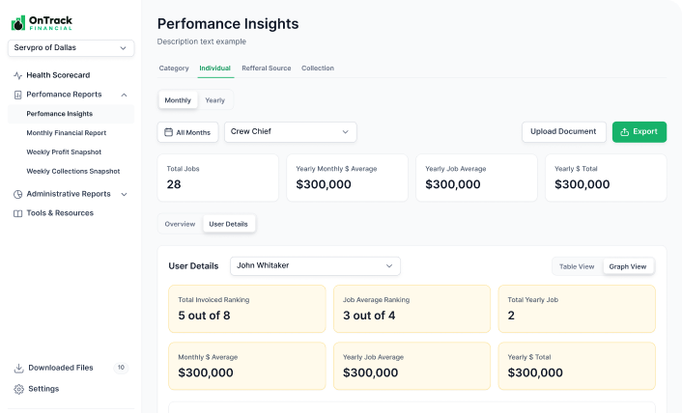Open the Crew Chief dropdown

[x=290, y=131]
